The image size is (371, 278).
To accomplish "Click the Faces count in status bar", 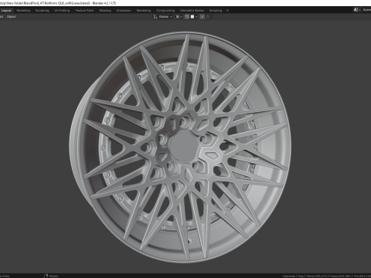I will click(x=340, y=276).
